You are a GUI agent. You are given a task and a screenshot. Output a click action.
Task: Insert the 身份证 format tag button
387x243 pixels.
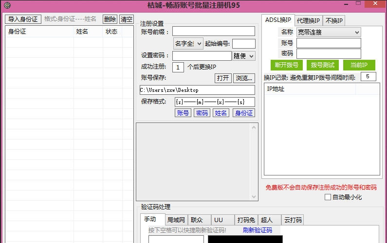[x=243, y=113]
